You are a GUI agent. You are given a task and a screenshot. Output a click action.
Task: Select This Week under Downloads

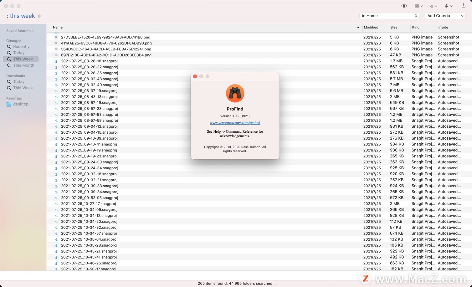tap(23, 88)
